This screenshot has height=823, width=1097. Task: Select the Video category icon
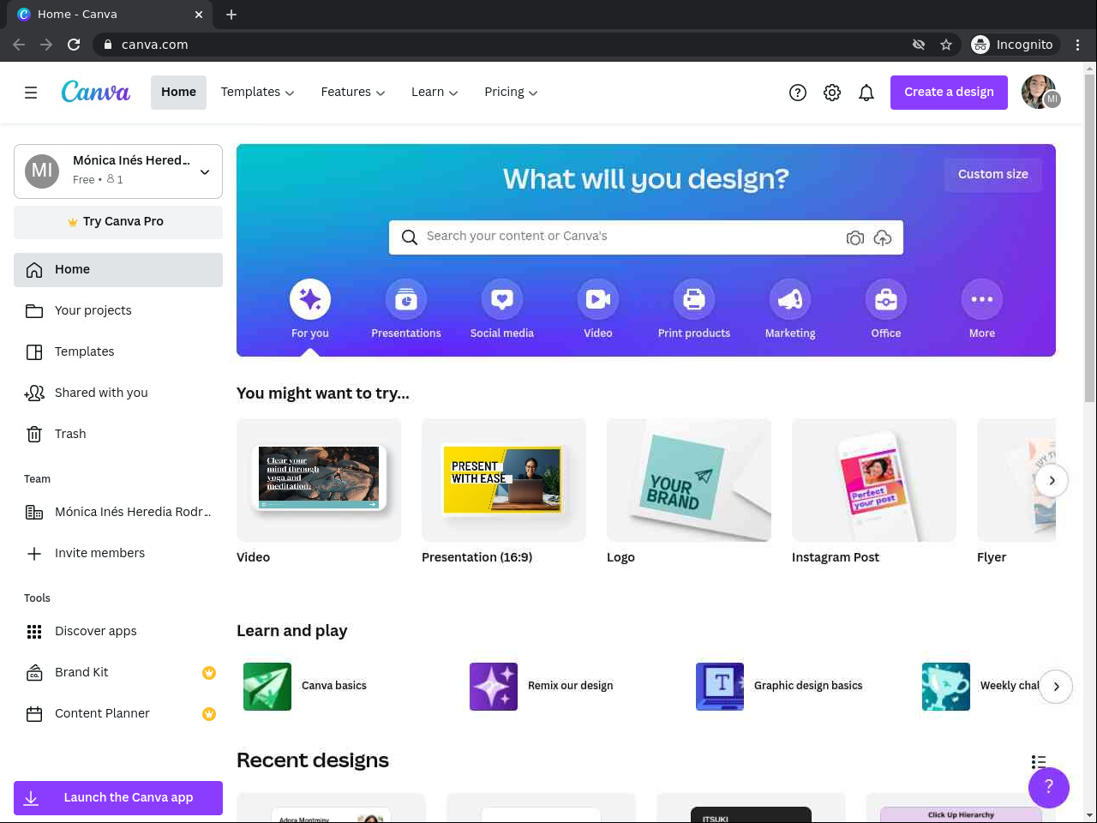[x=598, y=299]
